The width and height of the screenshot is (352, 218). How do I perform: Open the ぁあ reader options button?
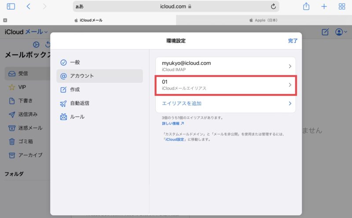[x=80, y=7]
